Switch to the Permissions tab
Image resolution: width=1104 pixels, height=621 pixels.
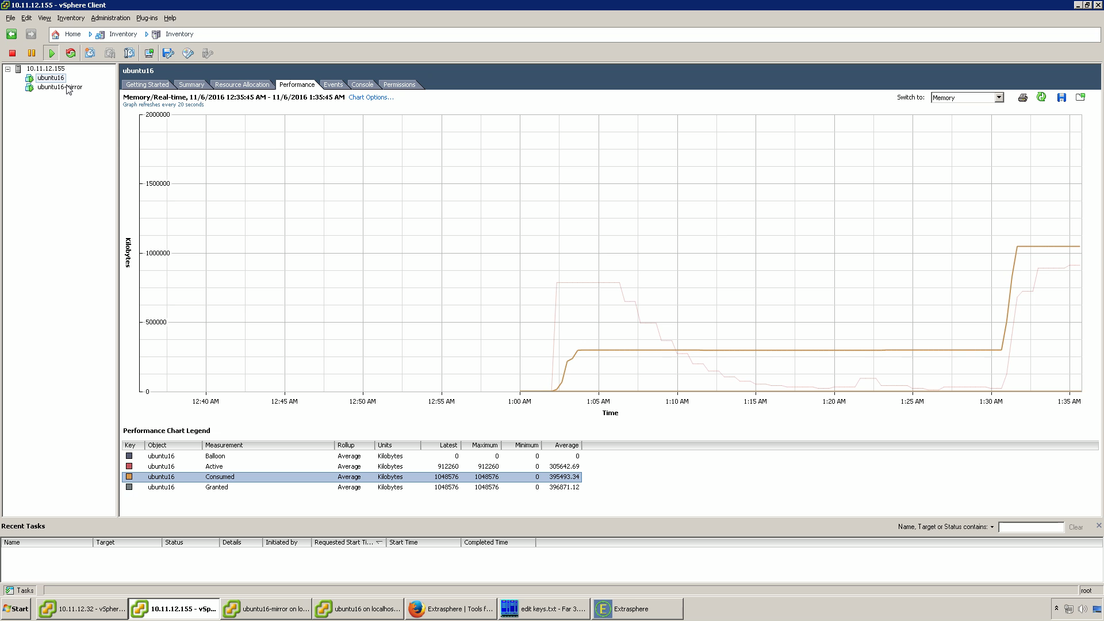[399, 85]
